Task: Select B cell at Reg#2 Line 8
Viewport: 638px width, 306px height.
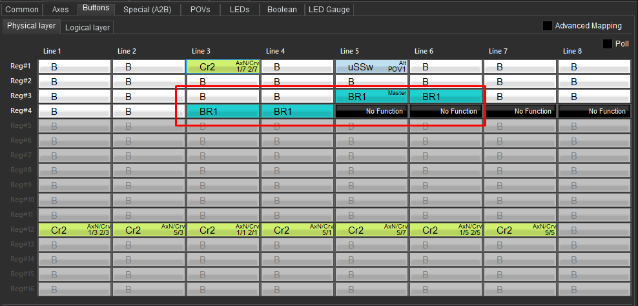Action: pos(595,81)
